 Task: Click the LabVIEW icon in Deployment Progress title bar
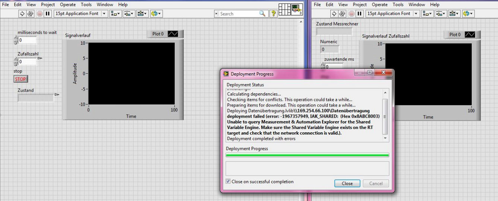coord(226,74)
